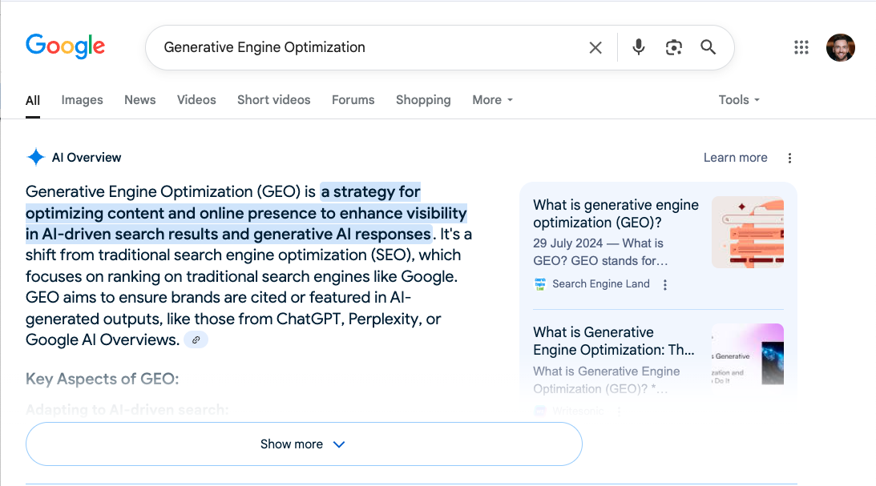Click the Learn more link
Screen dimensions: 876x486
(x=735, y=158)
